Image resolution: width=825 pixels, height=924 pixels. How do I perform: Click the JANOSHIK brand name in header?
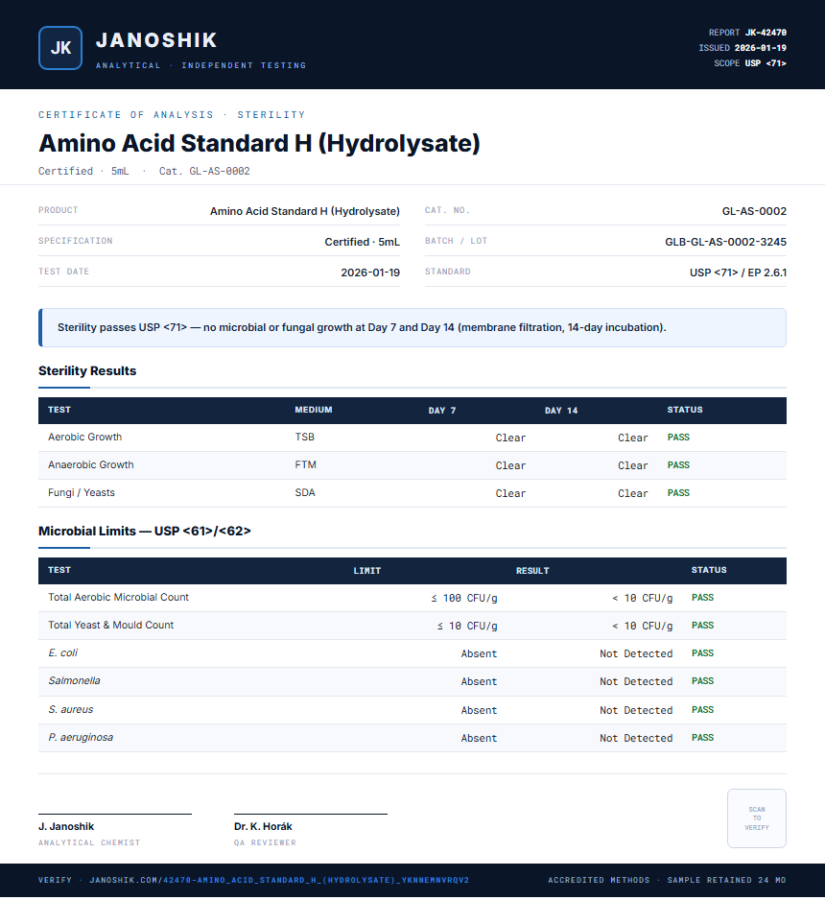tap(156, 40)
